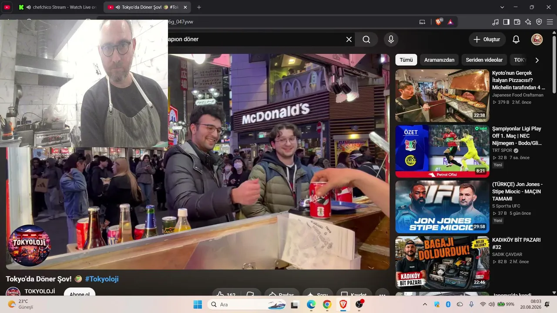This screenshot has height=313, width=557.
Task: Click the channel name SADIK ÇAVDAR
Action: (x=507, y=254)
